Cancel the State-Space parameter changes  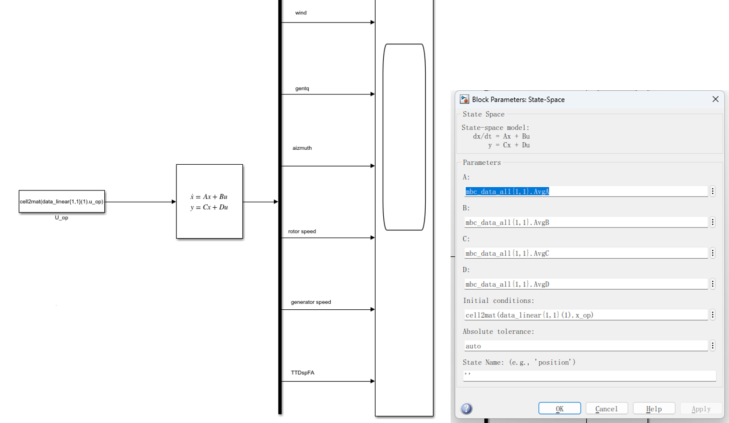606,408
